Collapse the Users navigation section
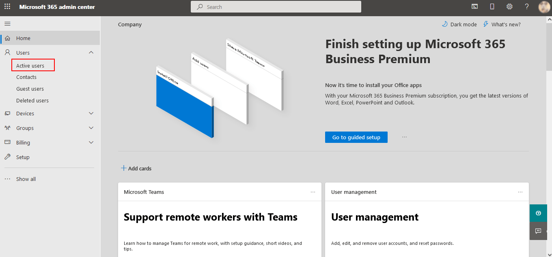The width and height of the screenshot is (552, 257). tap(91, 53)
